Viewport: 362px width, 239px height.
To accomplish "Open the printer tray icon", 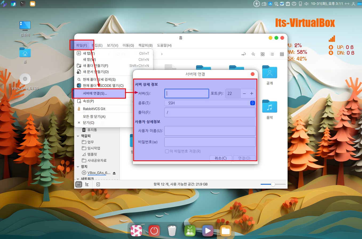I will (294, 4).
